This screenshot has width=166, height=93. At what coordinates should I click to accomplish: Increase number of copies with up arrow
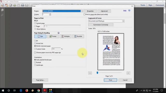point(50,14)
